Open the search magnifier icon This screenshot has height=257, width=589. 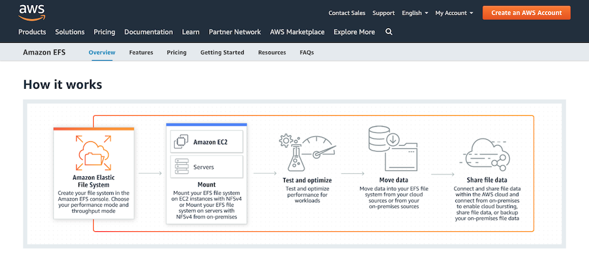pyautogui.click(x=389, y=32)
